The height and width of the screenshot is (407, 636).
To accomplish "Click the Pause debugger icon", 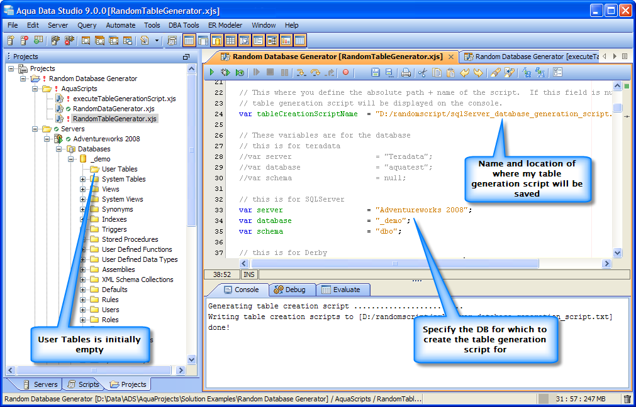I will click(285, 72).
